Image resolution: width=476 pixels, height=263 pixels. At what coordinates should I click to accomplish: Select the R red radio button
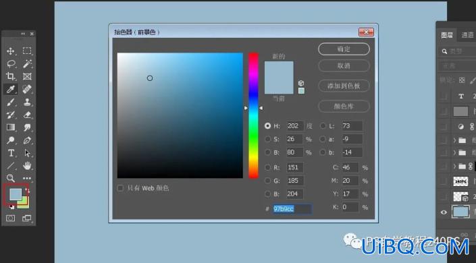(x=267, y=167)
